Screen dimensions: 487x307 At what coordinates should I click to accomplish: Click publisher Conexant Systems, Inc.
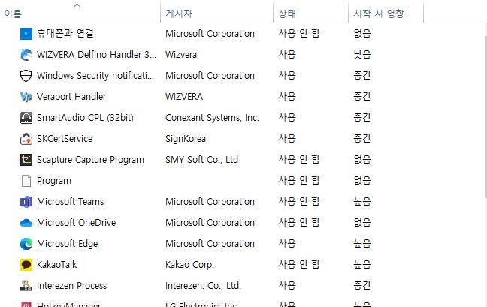click(212, 118)
